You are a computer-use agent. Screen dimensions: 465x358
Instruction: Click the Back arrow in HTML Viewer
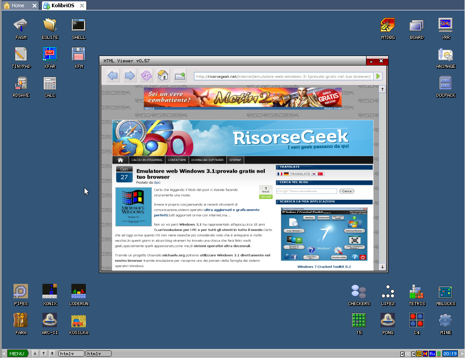click(x=113, y=76)
